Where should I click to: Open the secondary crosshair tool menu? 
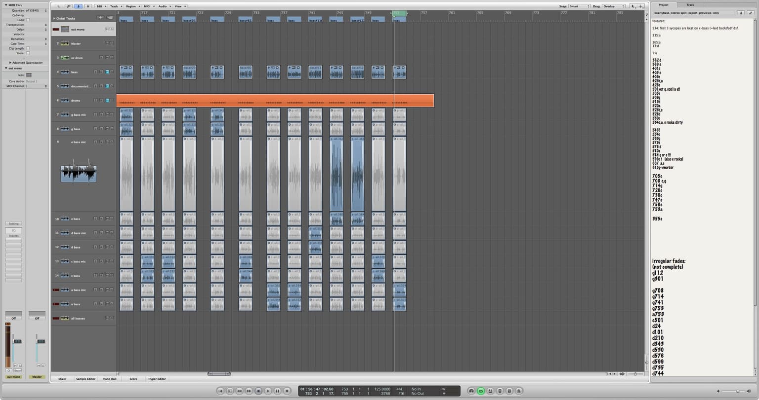641,6
